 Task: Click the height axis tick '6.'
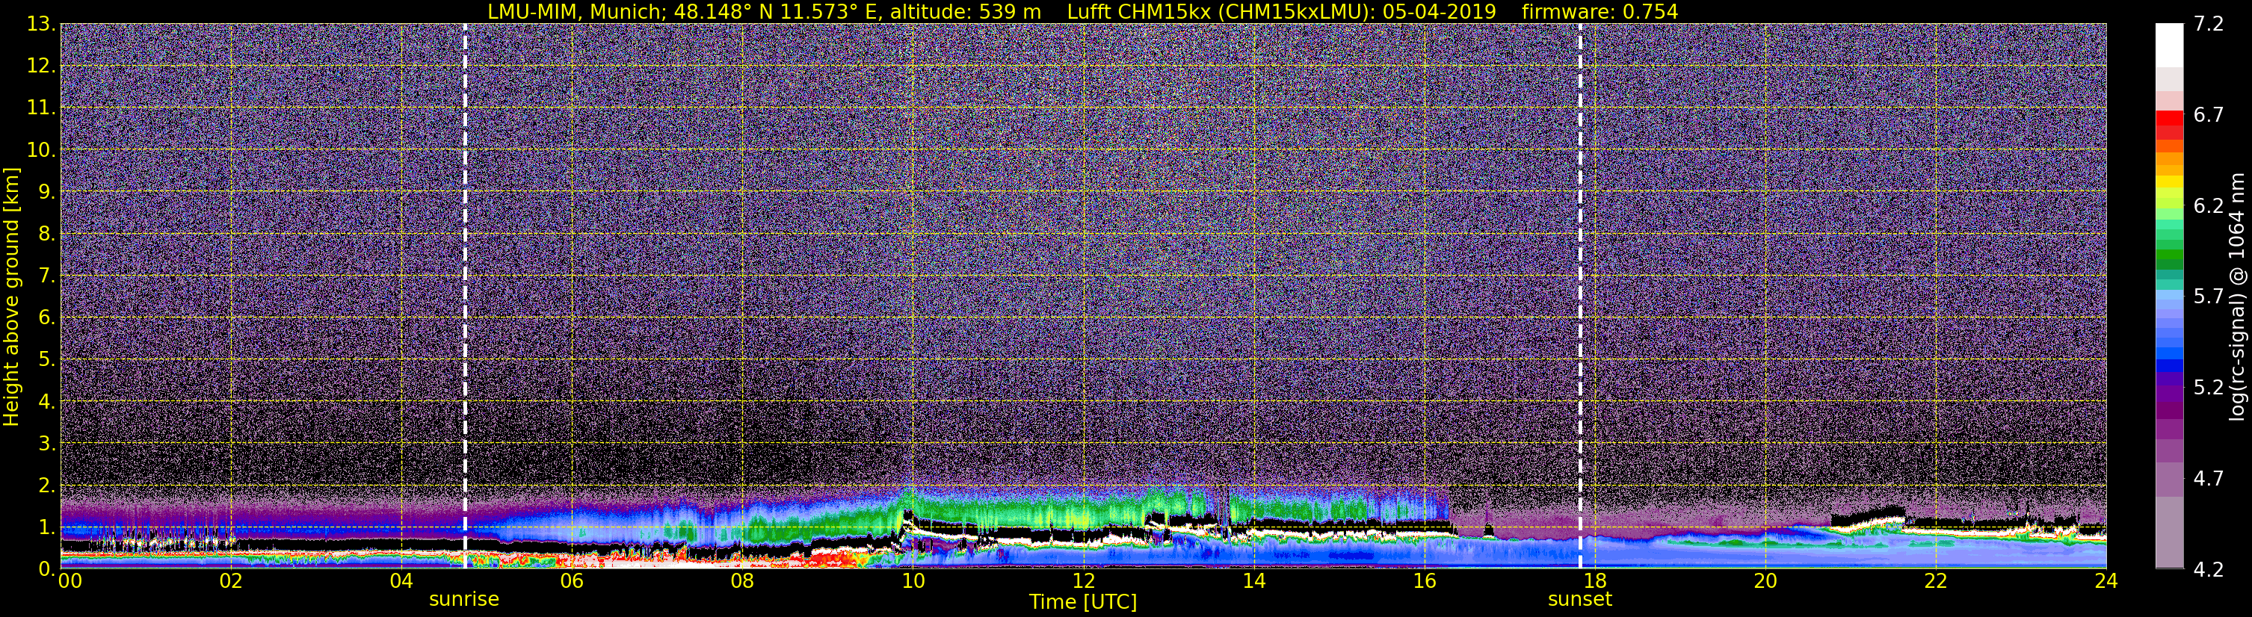[47, 317]
